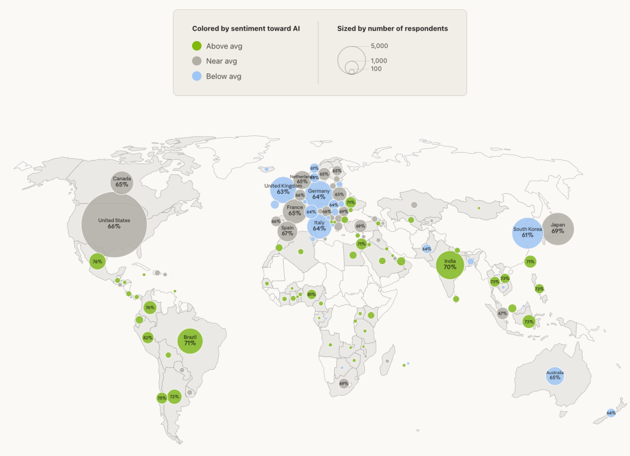Click the 5,000 respondents size legend label

pos(379,46)
